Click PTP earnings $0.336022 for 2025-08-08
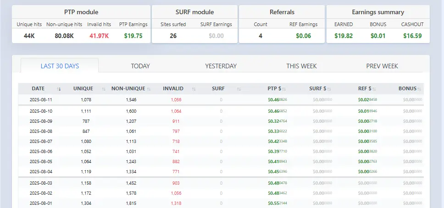The height and width of the screenshot is (208, 444). [x=277, y=131]
